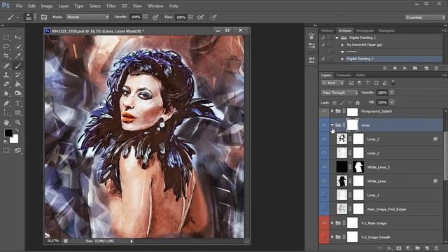This screenshot has width=448, height=252.
Task: Hide the White_Lines layer
Action: (324, 181)
